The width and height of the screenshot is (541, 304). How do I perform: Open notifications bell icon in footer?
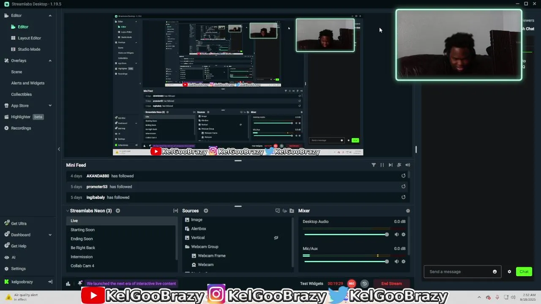point(80,283)
